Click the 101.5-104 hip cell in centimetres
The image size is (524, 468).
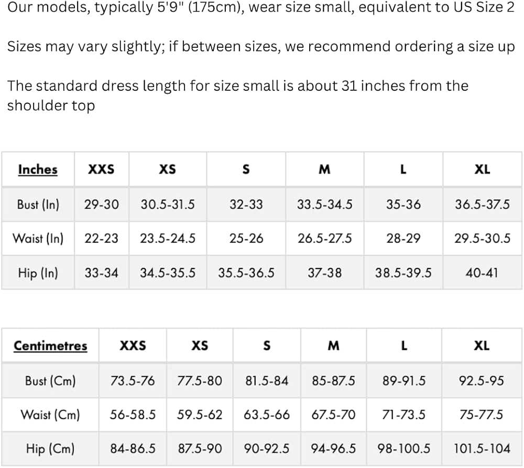[x=482, y=449]
